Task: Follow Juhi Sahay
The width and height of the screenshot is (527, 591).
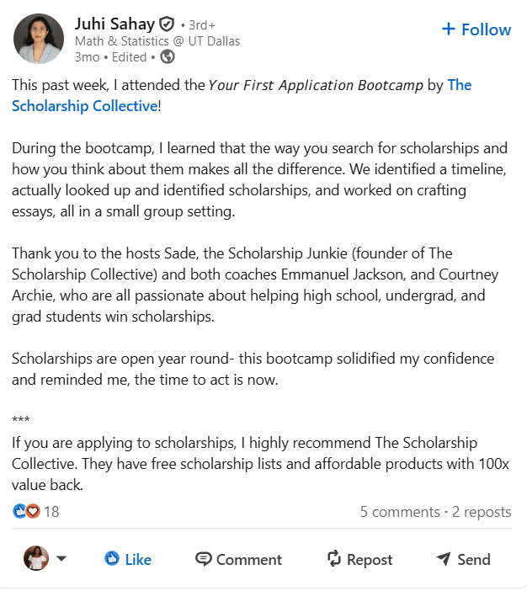Action: (x=476, y=29)
